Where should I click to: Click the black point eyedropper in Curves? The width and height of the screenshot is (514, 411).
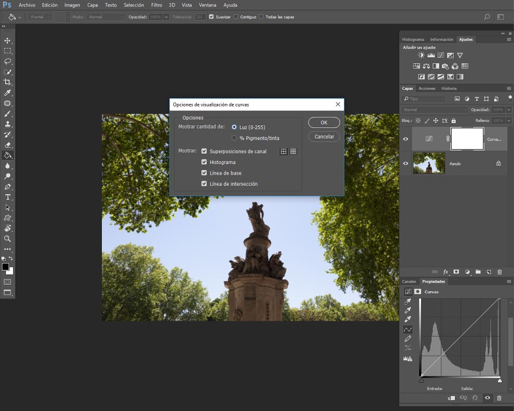(x=408, y=301)
